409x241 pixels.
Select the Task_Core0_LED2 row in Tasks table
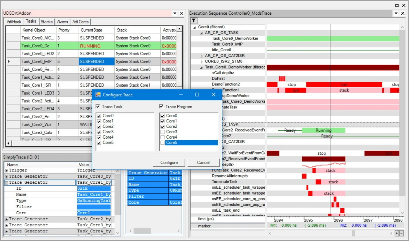tap(38, 54)
